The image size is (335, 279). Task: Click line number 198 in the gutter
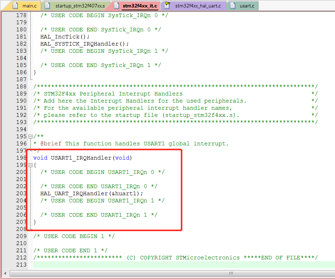coord(21,158)
